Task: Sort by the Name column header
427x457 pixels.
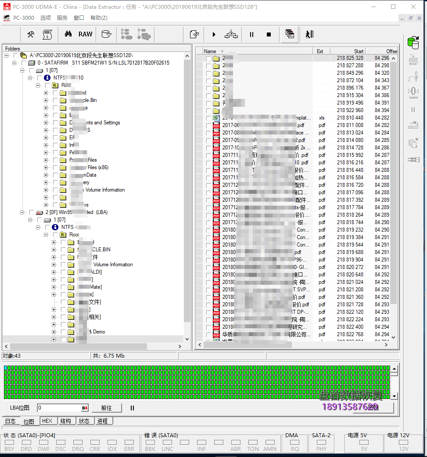Action: pyautogui.click(x=257, y=51)
